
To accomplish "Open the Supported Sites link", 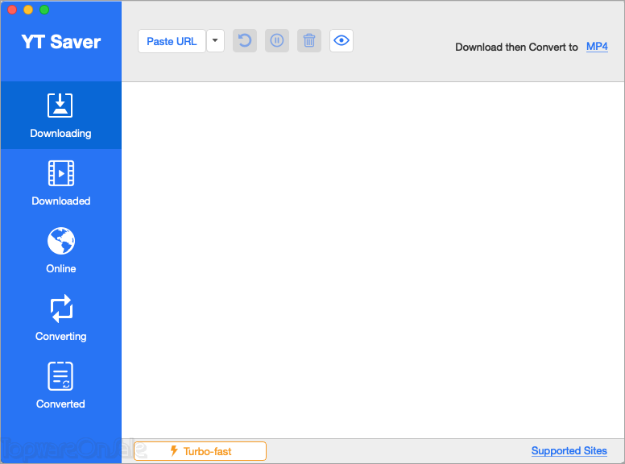I will [x=569, y=451].
